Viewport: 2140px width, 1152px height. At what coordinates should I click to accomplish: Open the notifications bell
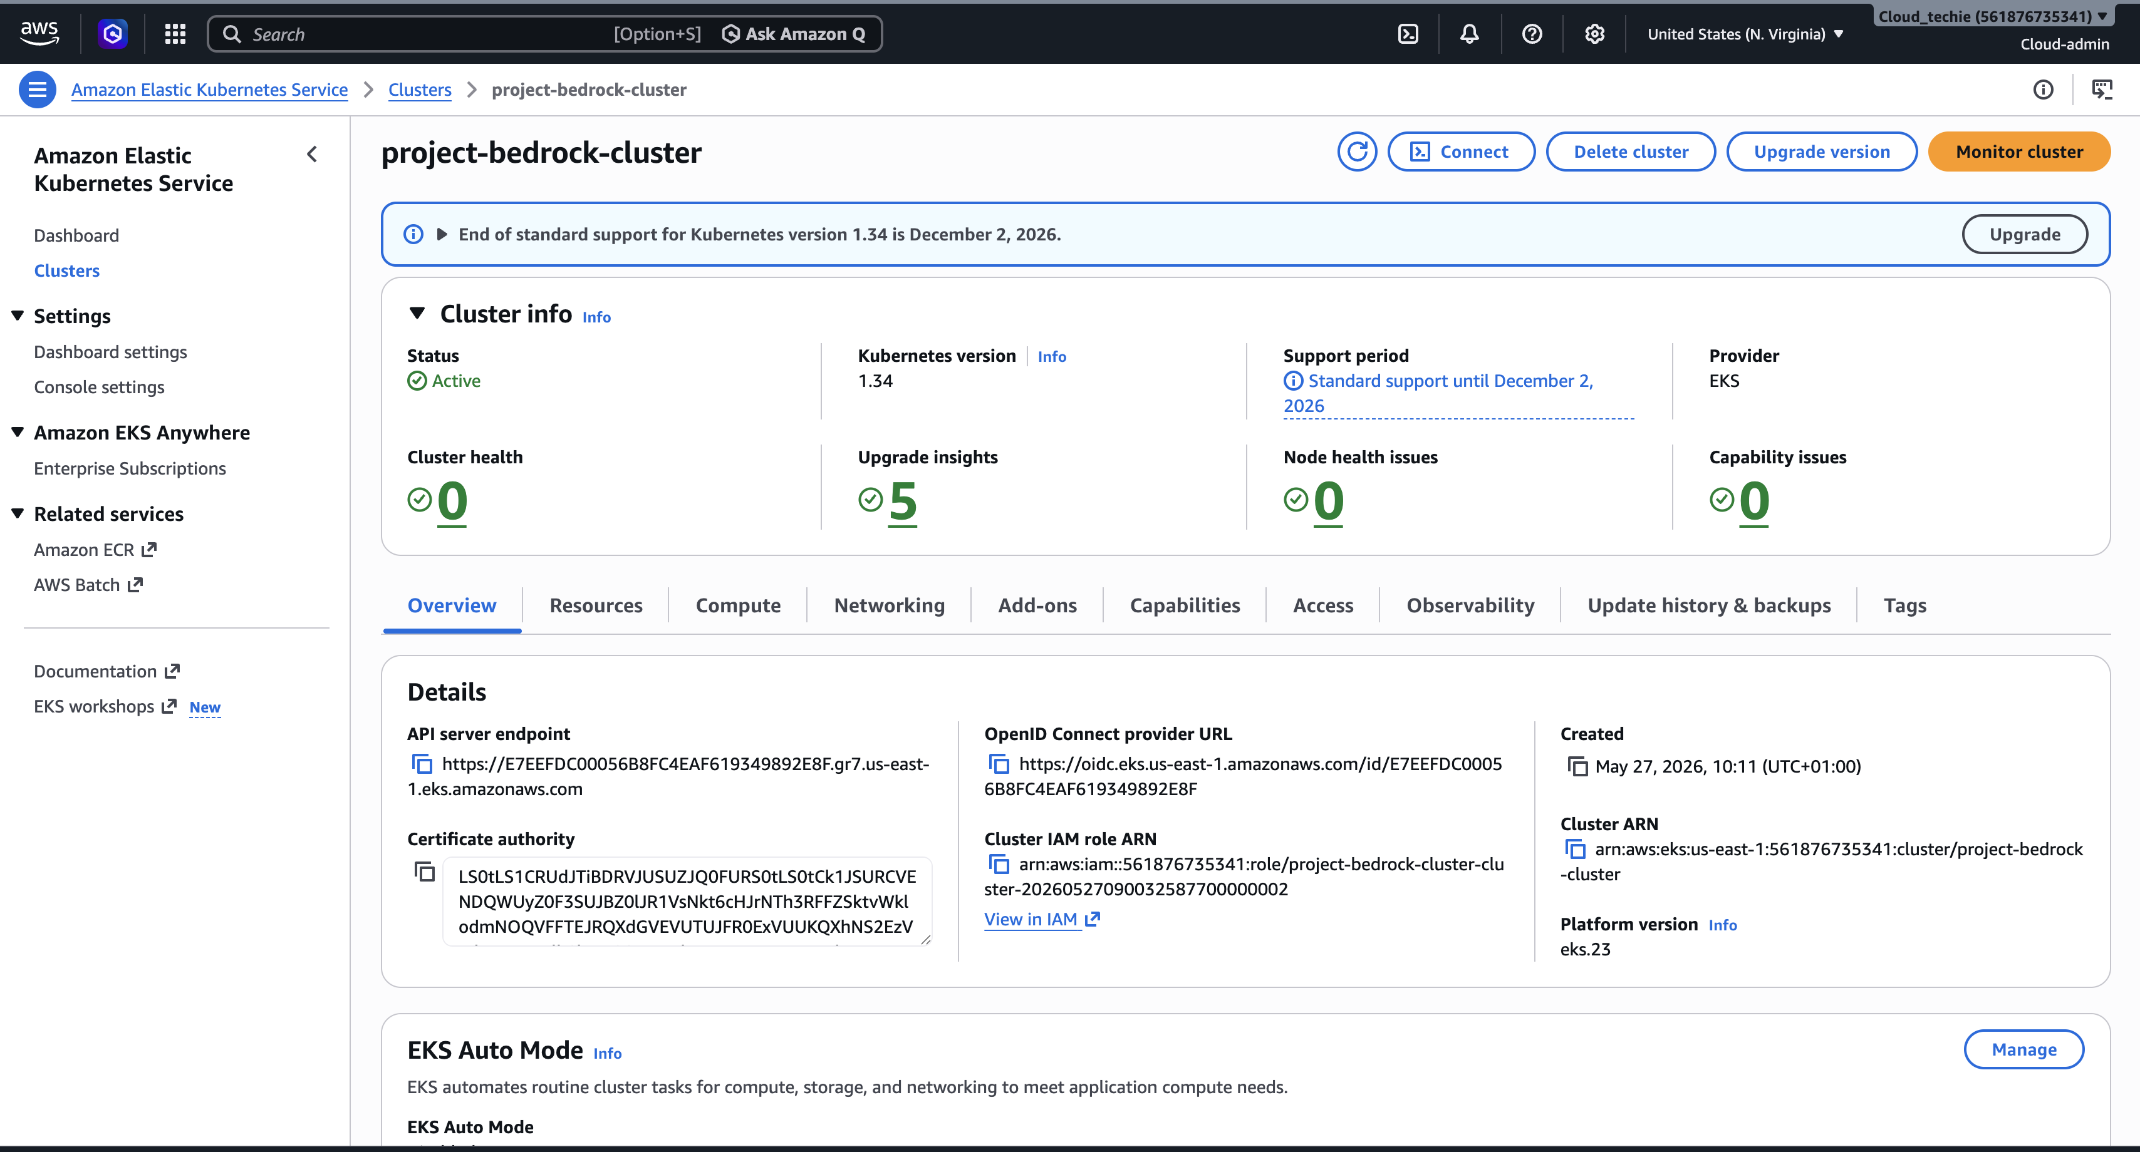(1470, 34)
